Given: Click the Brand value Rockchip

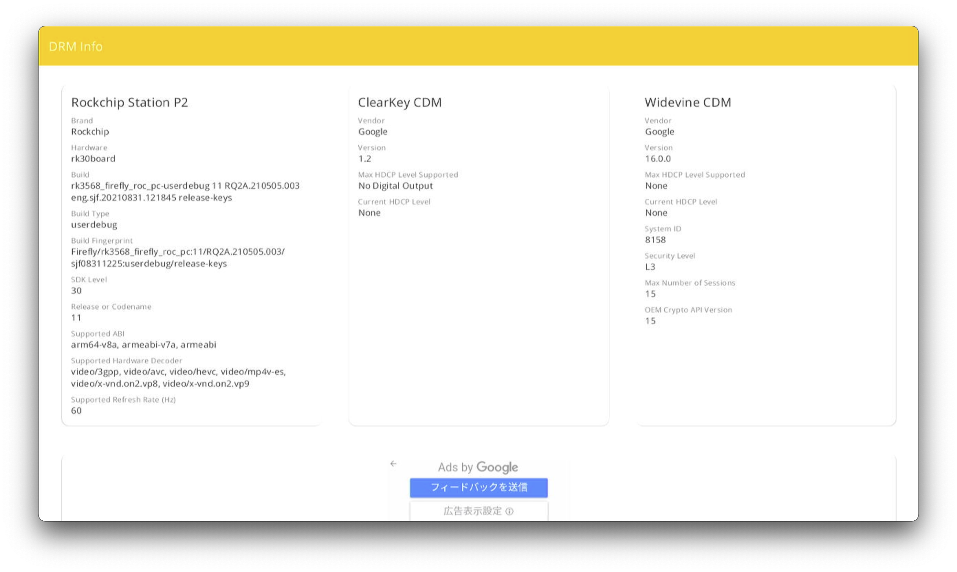Looking at the screenshot, I should (x=90, y=131).
